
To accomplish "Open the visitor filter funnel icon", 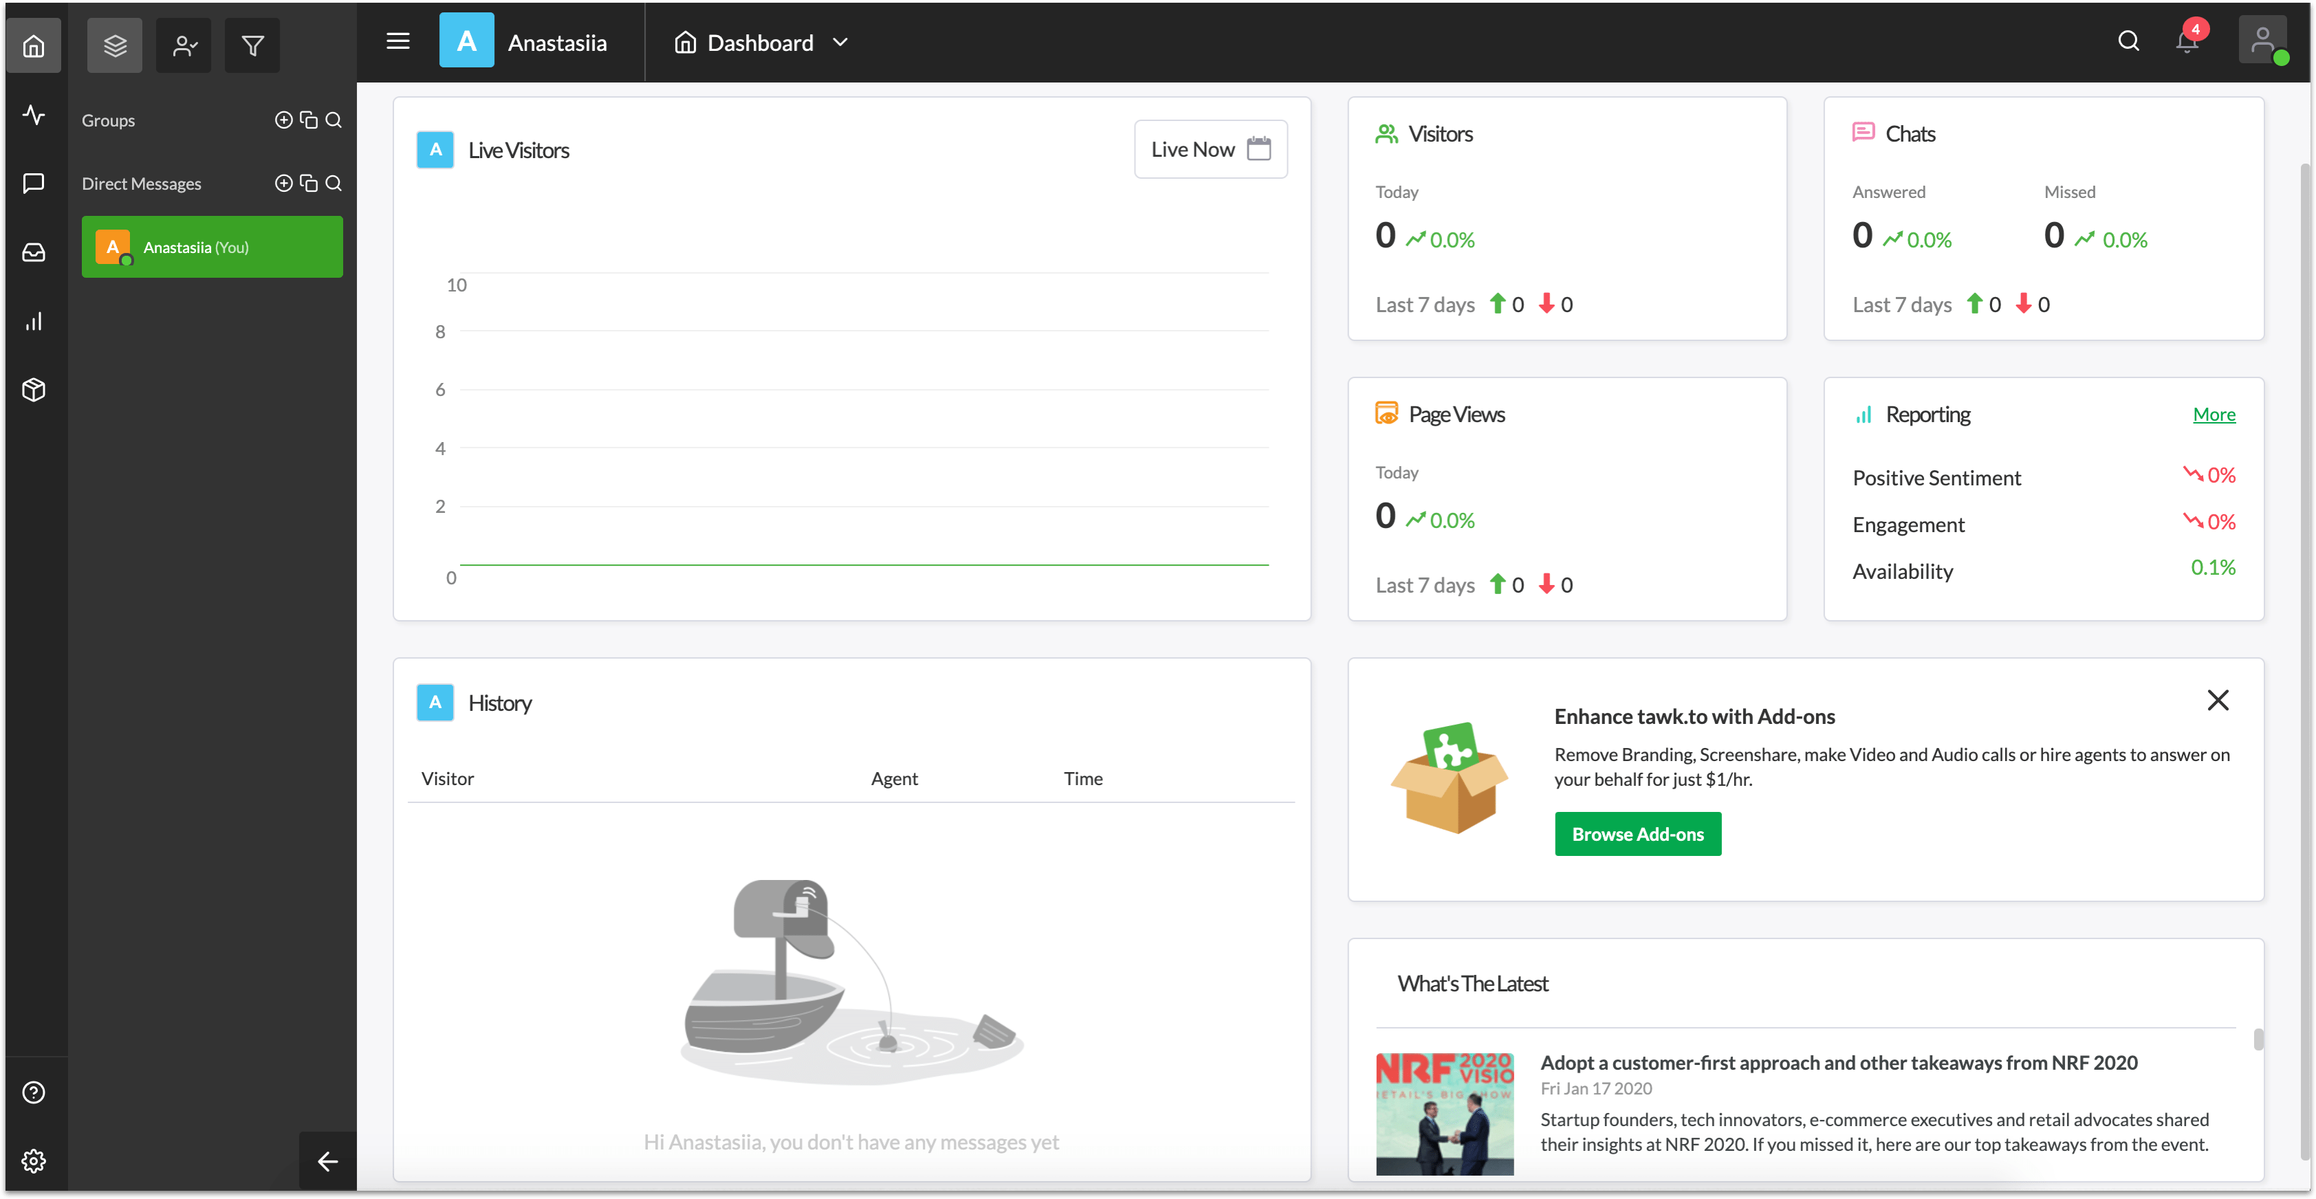I will coord(252,44).
